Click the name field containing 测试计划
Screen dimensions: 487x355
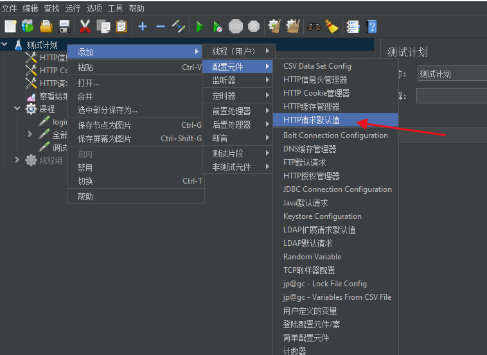452,74
